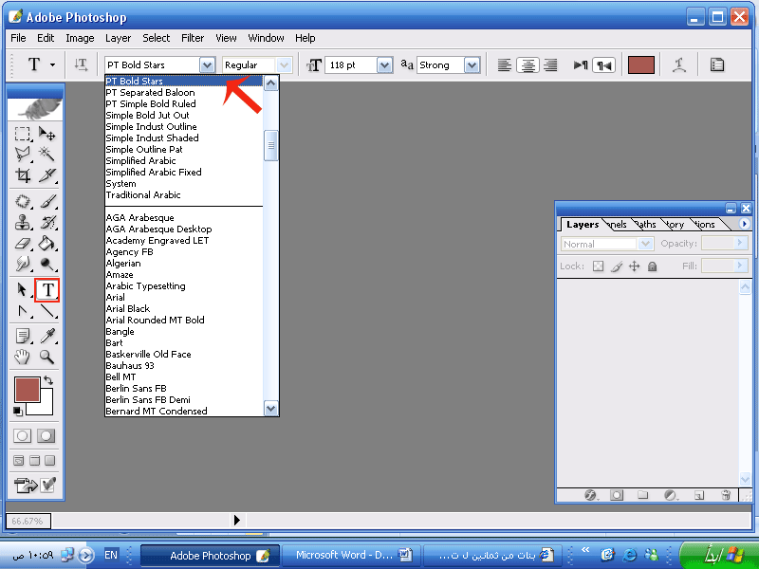The image size is (759, 569).
Task: Choose Arial Black from the font list
Action: pyautogui.click(x=128, y=309)
